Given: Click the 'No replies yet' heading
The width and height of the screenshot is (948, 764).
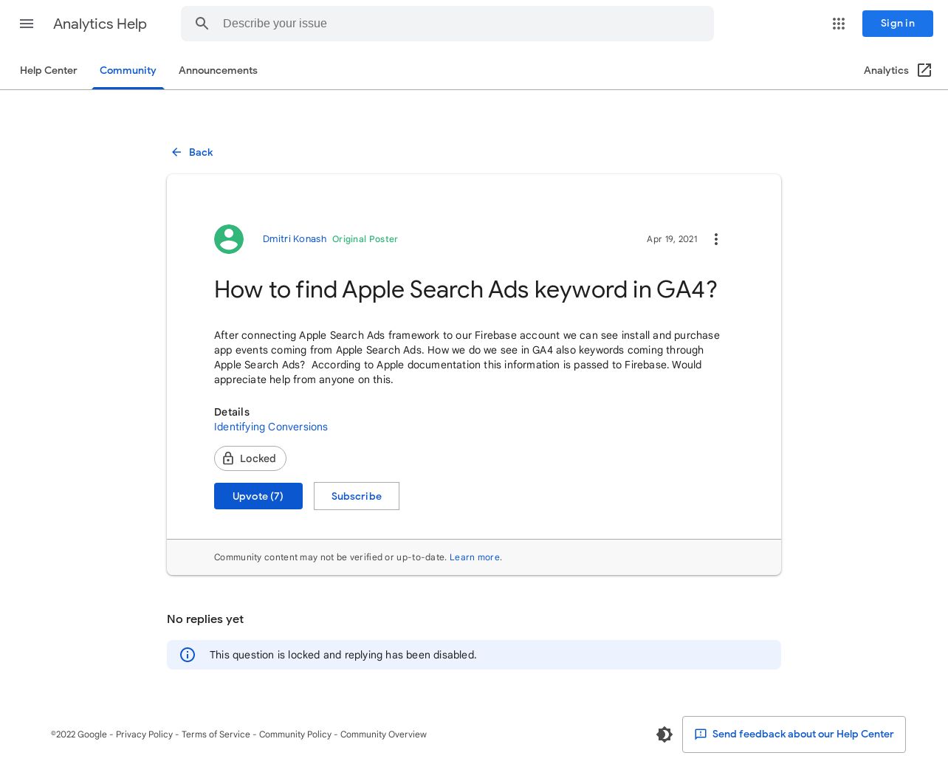Looking at the screenshot, I should (x=205, y=619).
